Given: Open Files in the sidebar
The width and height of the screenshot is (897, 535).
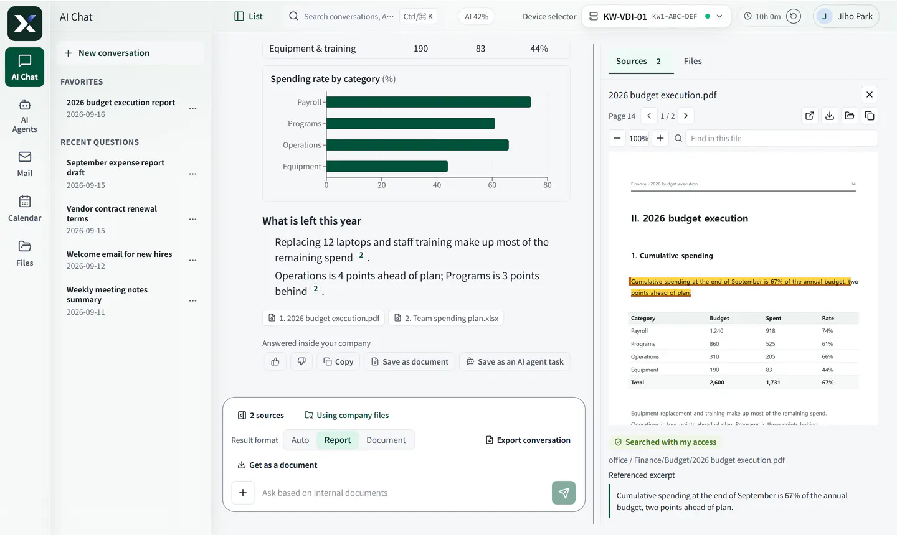Looking at the screenshot, I should [25, 254].
